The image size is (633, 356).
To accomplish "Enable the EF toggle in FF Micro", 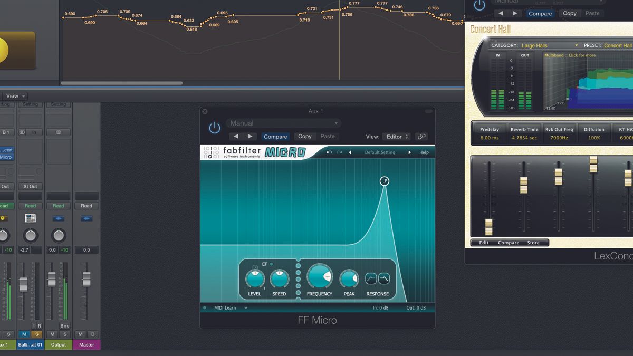I will tap(271, 264).
